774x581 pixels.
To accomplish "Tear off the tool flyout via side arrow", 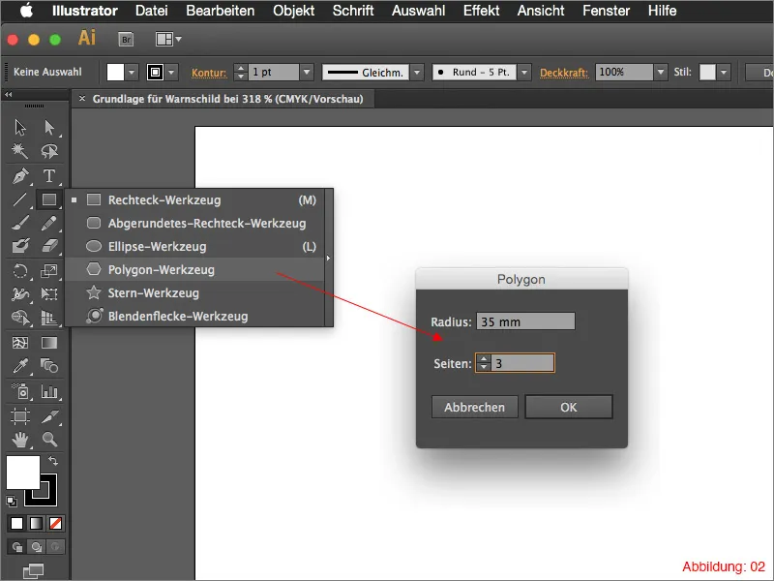I will point(329,258).
